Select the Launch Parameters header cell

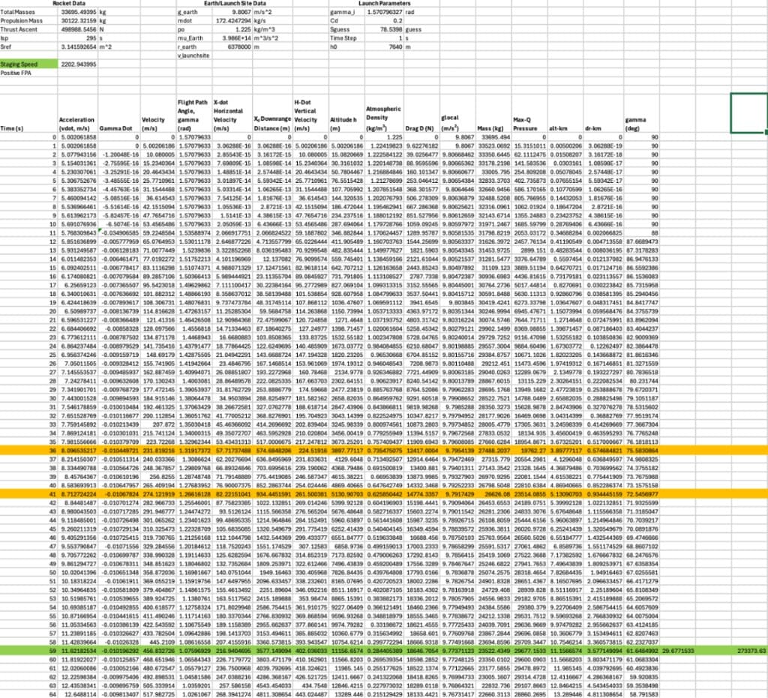(x=385, y=4)
